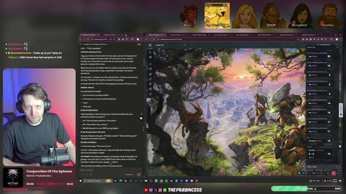Switch to Saevitia's Character Sheet tab
The height and width of the screenshot is (194, 346).
click(287, 35)
